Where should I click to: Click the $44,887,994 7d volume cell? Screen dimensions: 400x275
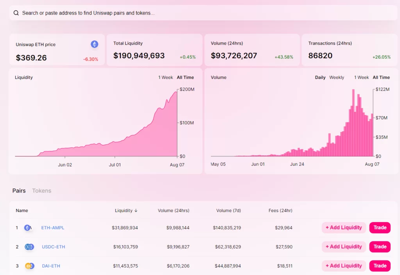coord(228,266)
